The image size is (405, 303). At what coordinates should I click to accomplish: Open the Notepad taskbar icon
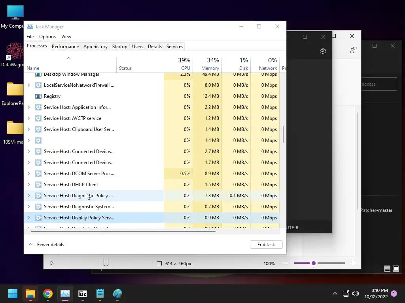click(100, 294)
